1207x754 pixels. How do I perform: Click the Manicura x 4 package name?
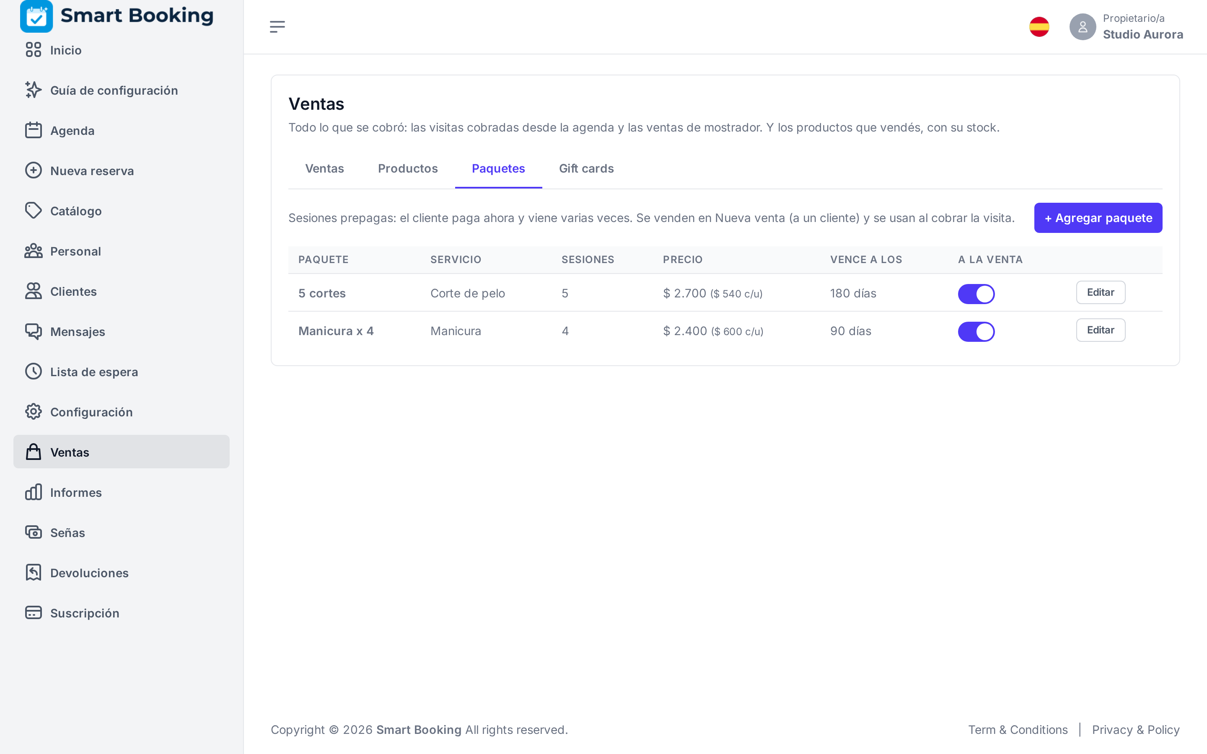[336, 331]
